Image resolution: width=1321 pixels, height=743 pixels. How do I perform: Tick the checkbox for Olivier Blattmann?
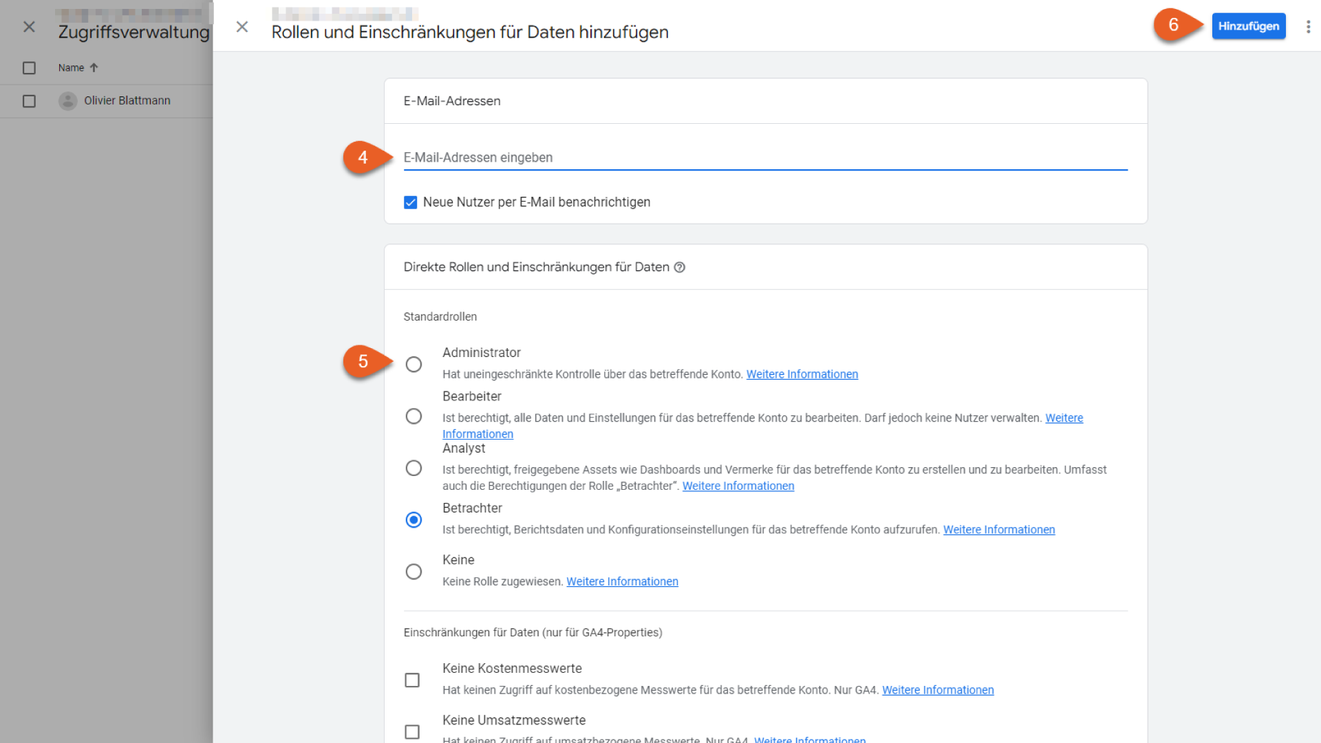(29, 101)
